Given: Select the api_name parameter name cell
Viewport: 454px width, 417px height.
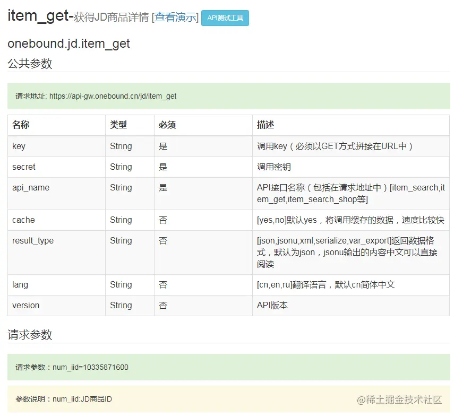Looking at the screenshot, I should pos(56,194).
